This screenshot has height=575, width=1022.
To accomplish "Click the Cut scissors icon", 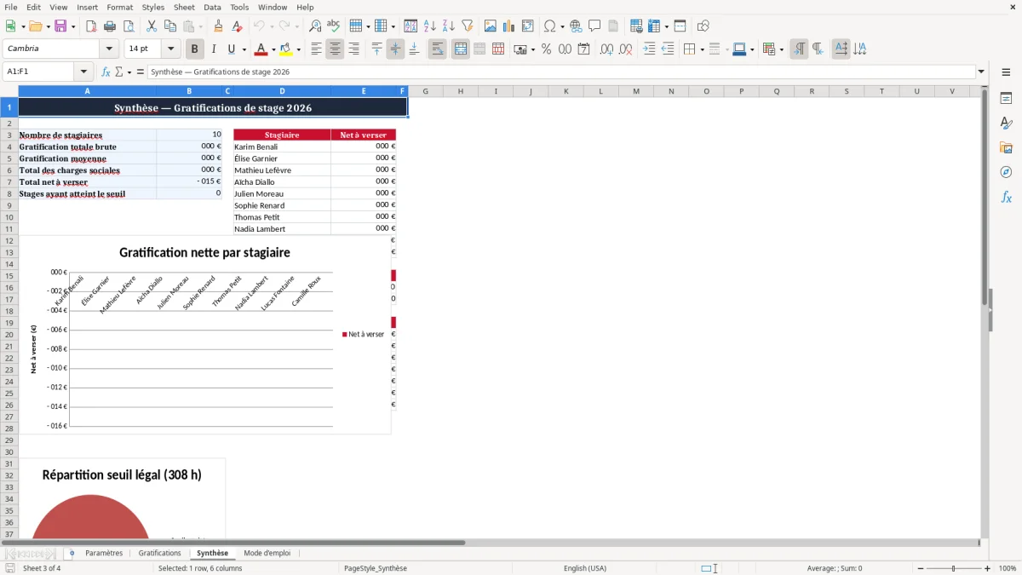I will pos(152,26).
